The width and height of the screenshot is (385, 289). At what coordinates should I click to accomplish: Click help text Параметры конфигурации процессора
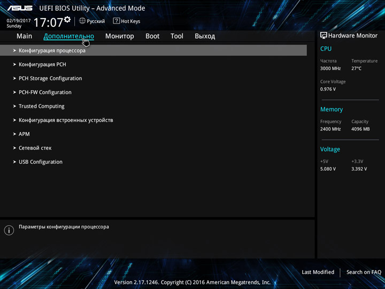[x=64, y=227]
